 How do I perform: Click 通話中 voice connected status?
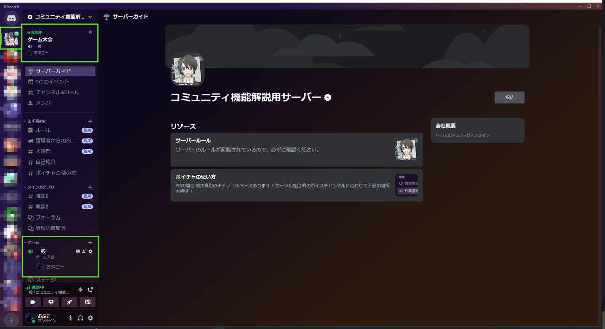38,287
